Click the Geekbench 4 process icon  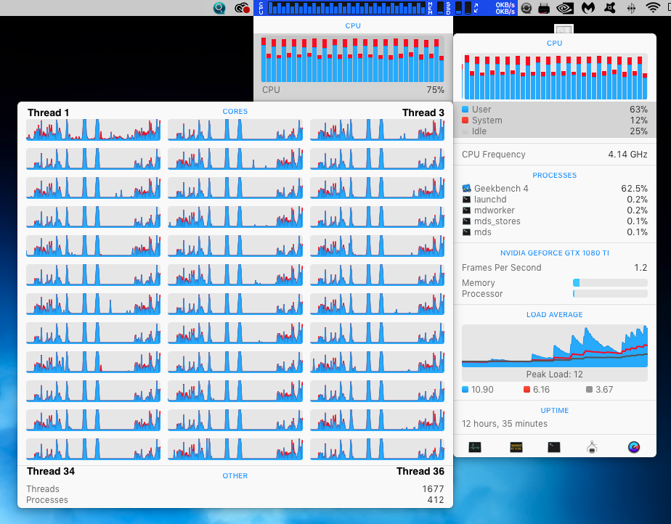466,188
